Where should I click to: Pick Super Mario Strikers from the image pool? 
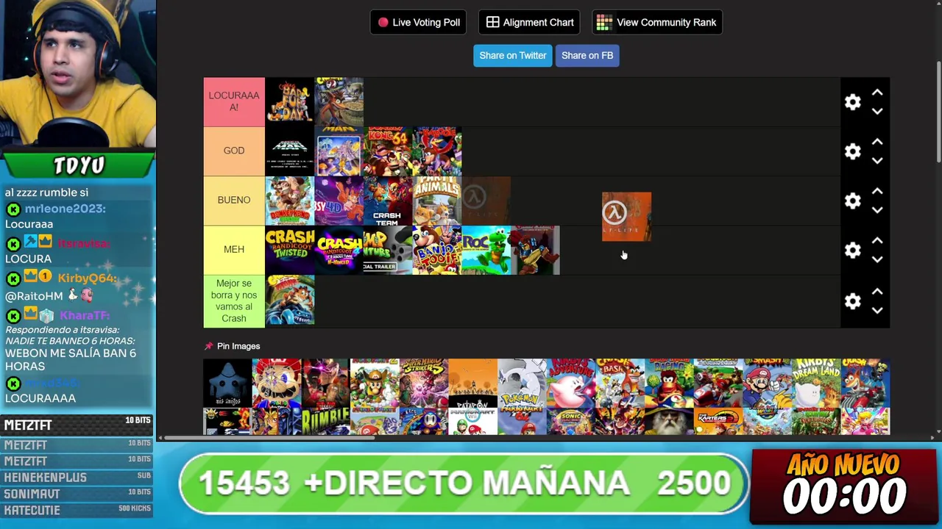point(424,384)
